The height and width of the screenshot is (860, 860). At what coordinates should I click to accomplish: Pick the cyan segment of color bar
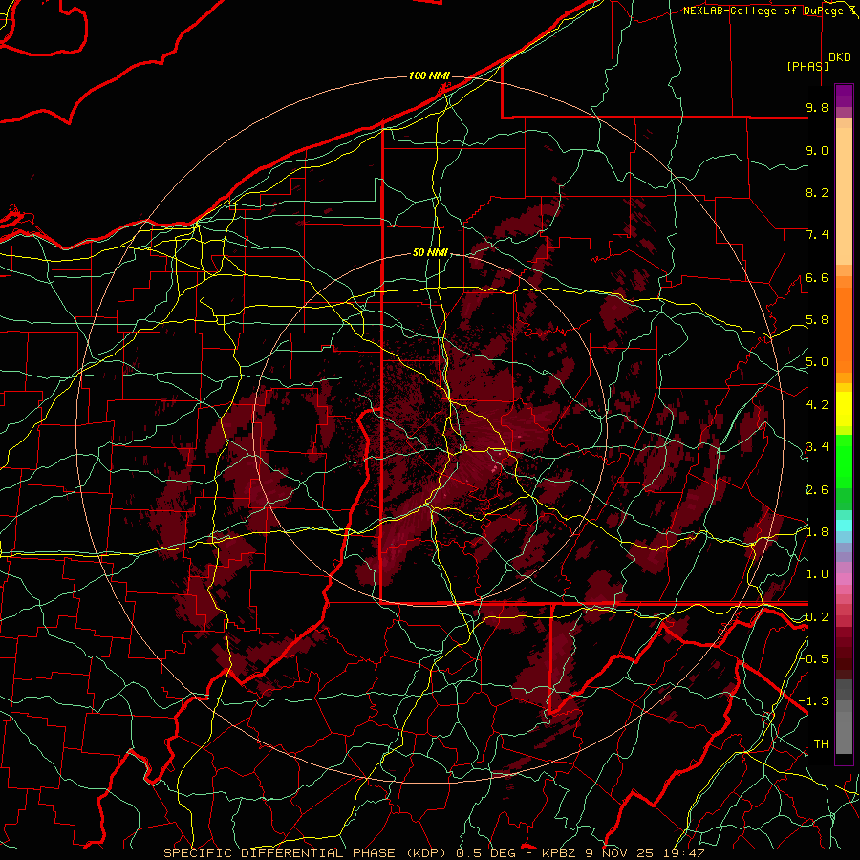point(844,526)
